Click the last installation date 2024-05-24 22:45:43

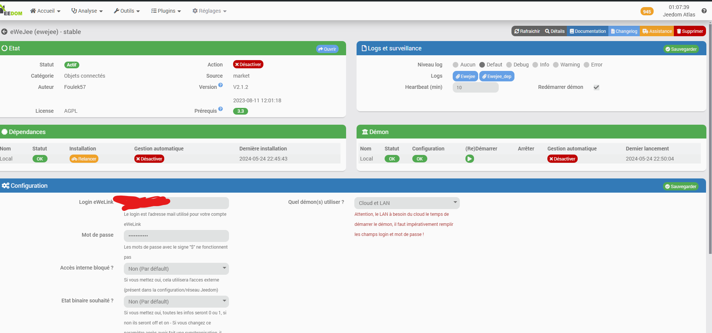[263, 159]
